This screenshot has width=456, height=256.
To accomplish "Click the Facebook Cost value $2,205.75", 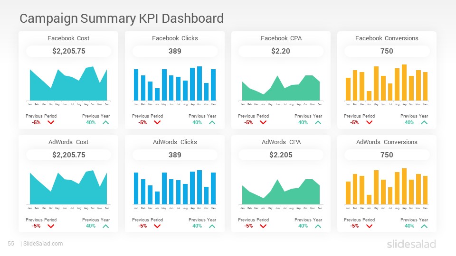I will click(69, 51).
